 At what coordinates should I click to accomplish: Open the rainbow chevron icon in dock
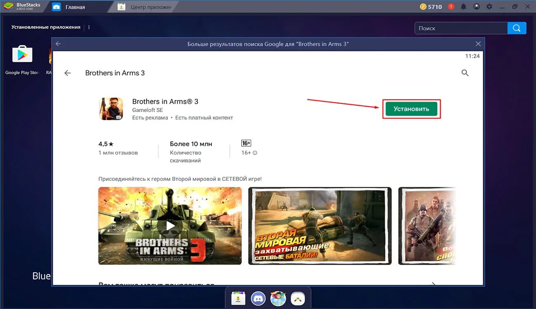pyautogui.click(x=298, y=298)
